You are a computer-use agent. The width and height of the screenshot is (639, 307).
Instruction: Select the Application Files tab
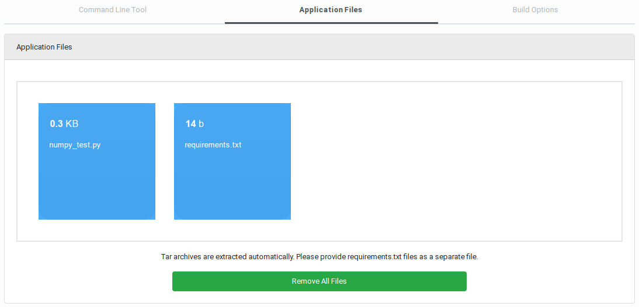(x=331, y=10)
